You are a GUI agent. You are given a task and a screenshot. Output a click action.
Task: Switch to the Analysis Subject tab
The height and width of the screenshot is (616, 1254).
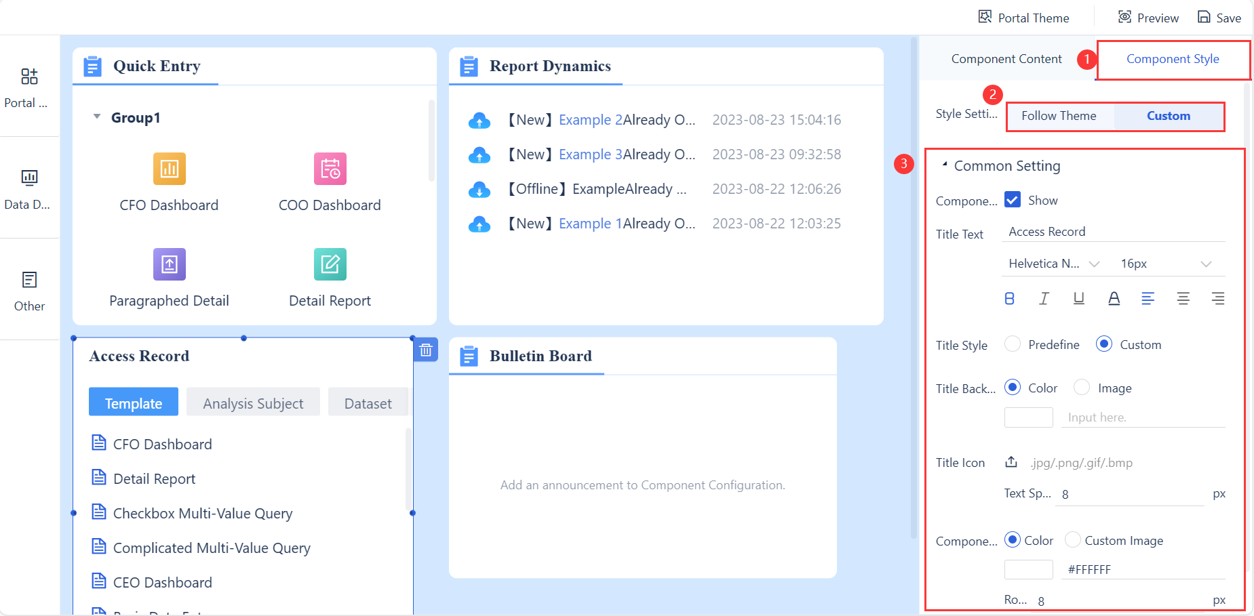coord(253,403)
